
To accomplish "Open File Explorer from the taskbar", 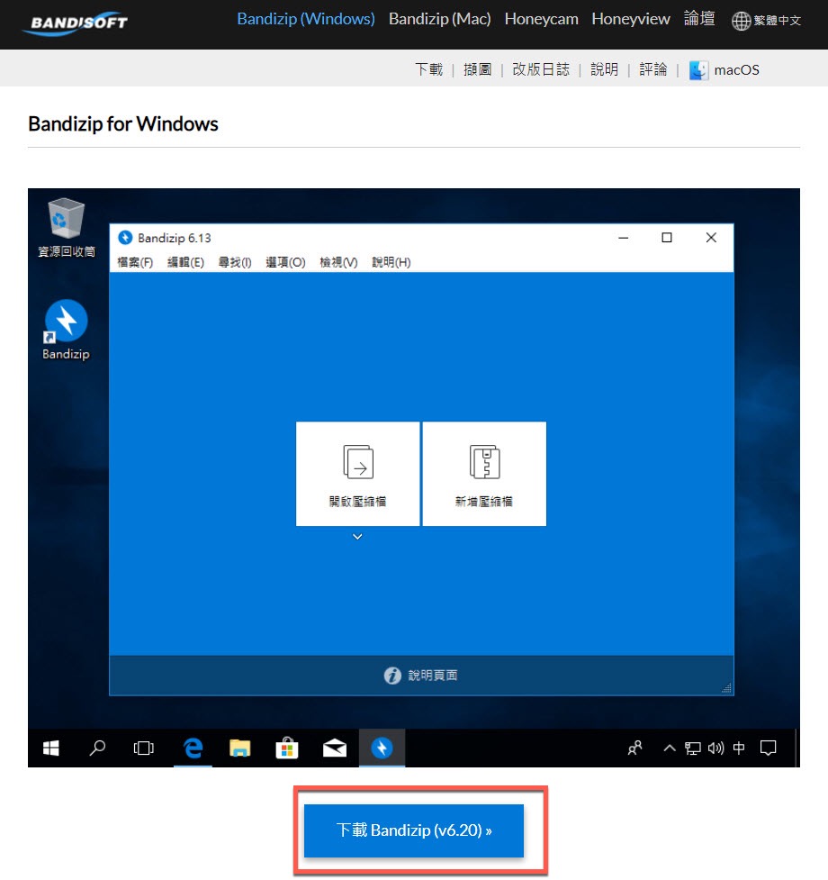I will point(240,748).
